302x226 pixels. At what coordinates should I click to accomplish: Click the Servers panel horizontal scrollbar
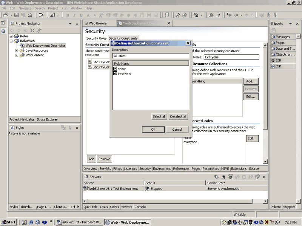[169, 201]
